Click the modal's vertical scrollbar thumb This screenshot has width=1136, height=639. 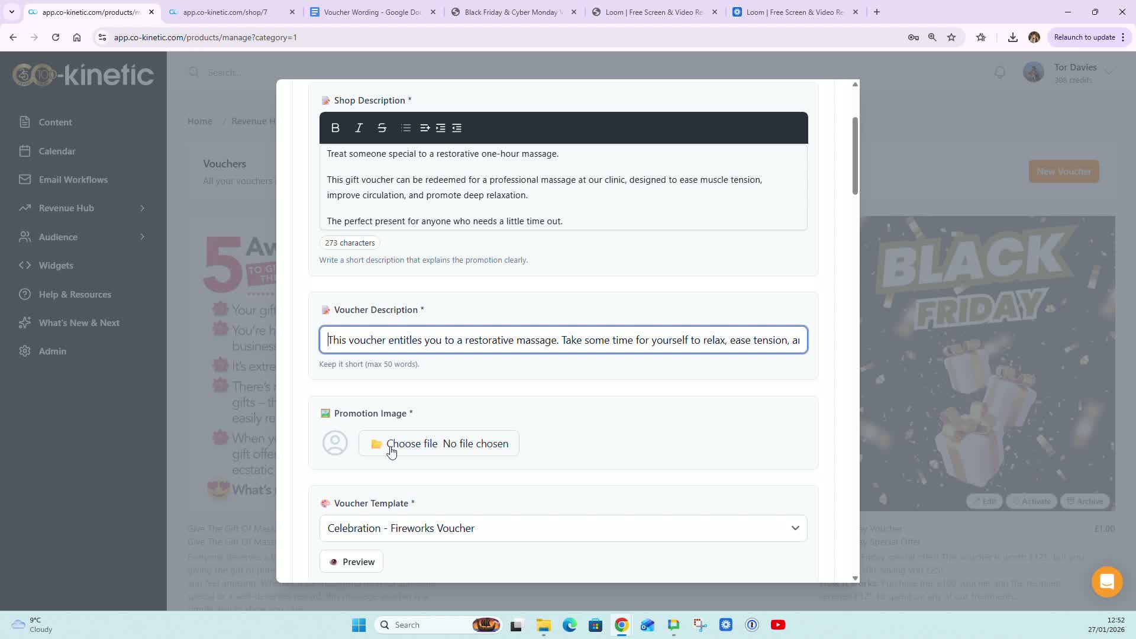point(855,156)
